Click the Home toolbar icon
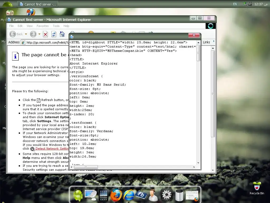This screenshot has height=203, width=270. pos(62,34)
